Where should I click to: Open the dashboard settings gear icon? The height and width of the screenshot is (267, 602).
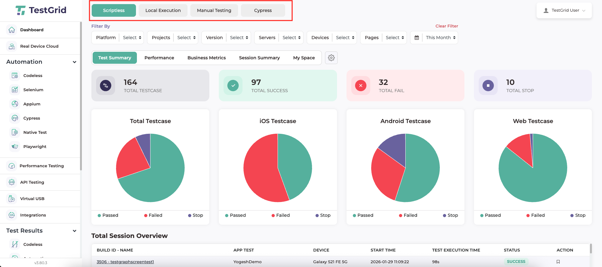pos(331,58)
